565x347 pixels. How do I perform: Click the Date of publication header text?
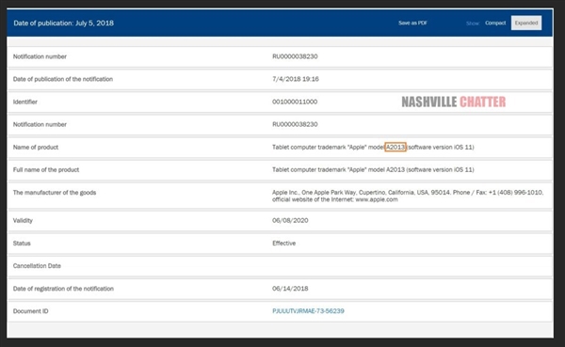pos(63,23)
